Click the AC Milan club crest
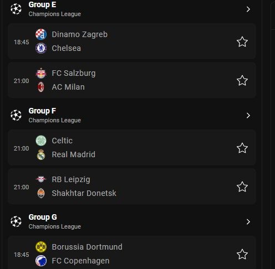 (x=41, y=87)
